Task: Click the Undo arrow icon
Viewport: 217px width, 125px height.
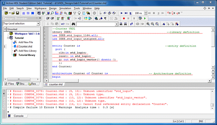Action: (63, 24)
